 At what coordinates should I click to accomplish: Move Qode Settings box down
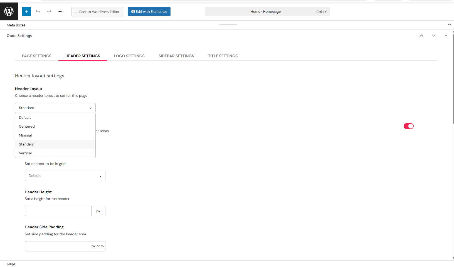click(434, 36)
